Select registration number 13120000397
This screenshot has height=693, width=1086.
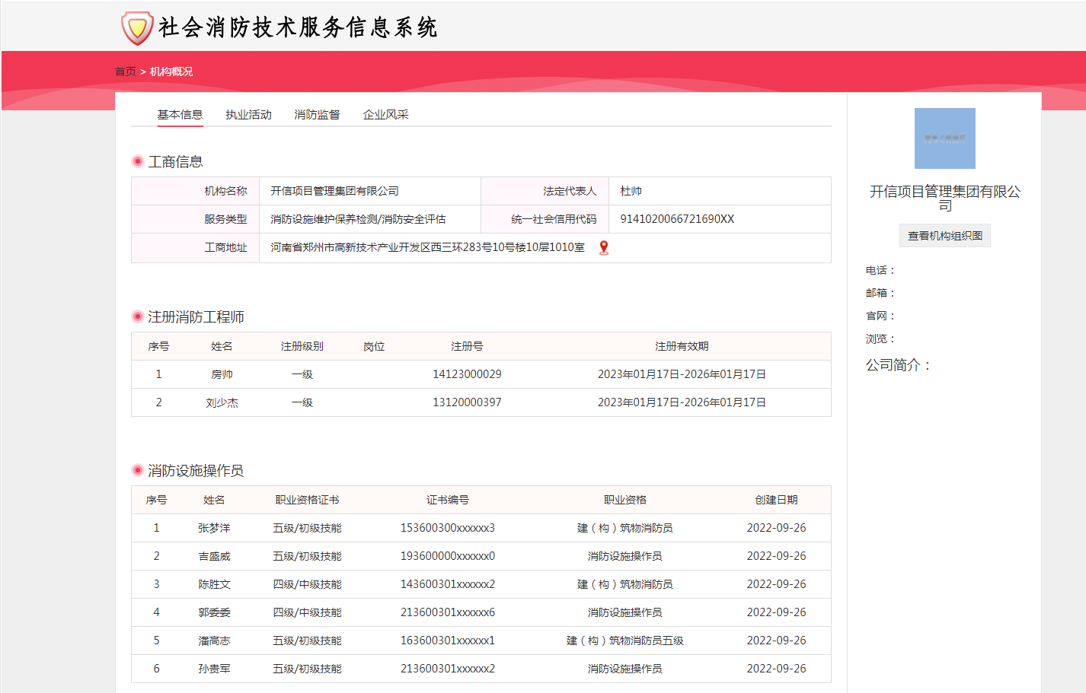[x=467, y=402]
